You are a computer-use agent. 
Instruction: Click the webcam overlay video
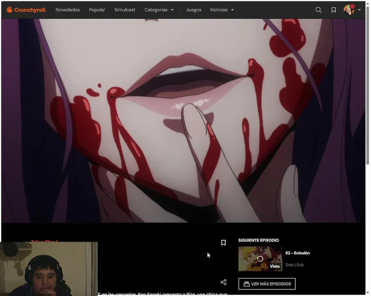click(49, 269)
